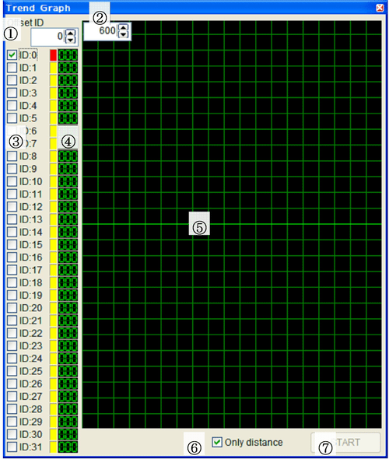389x459 pixels.
Task: Uncheck the ID:0 checkbox
Action: [12, 55]
